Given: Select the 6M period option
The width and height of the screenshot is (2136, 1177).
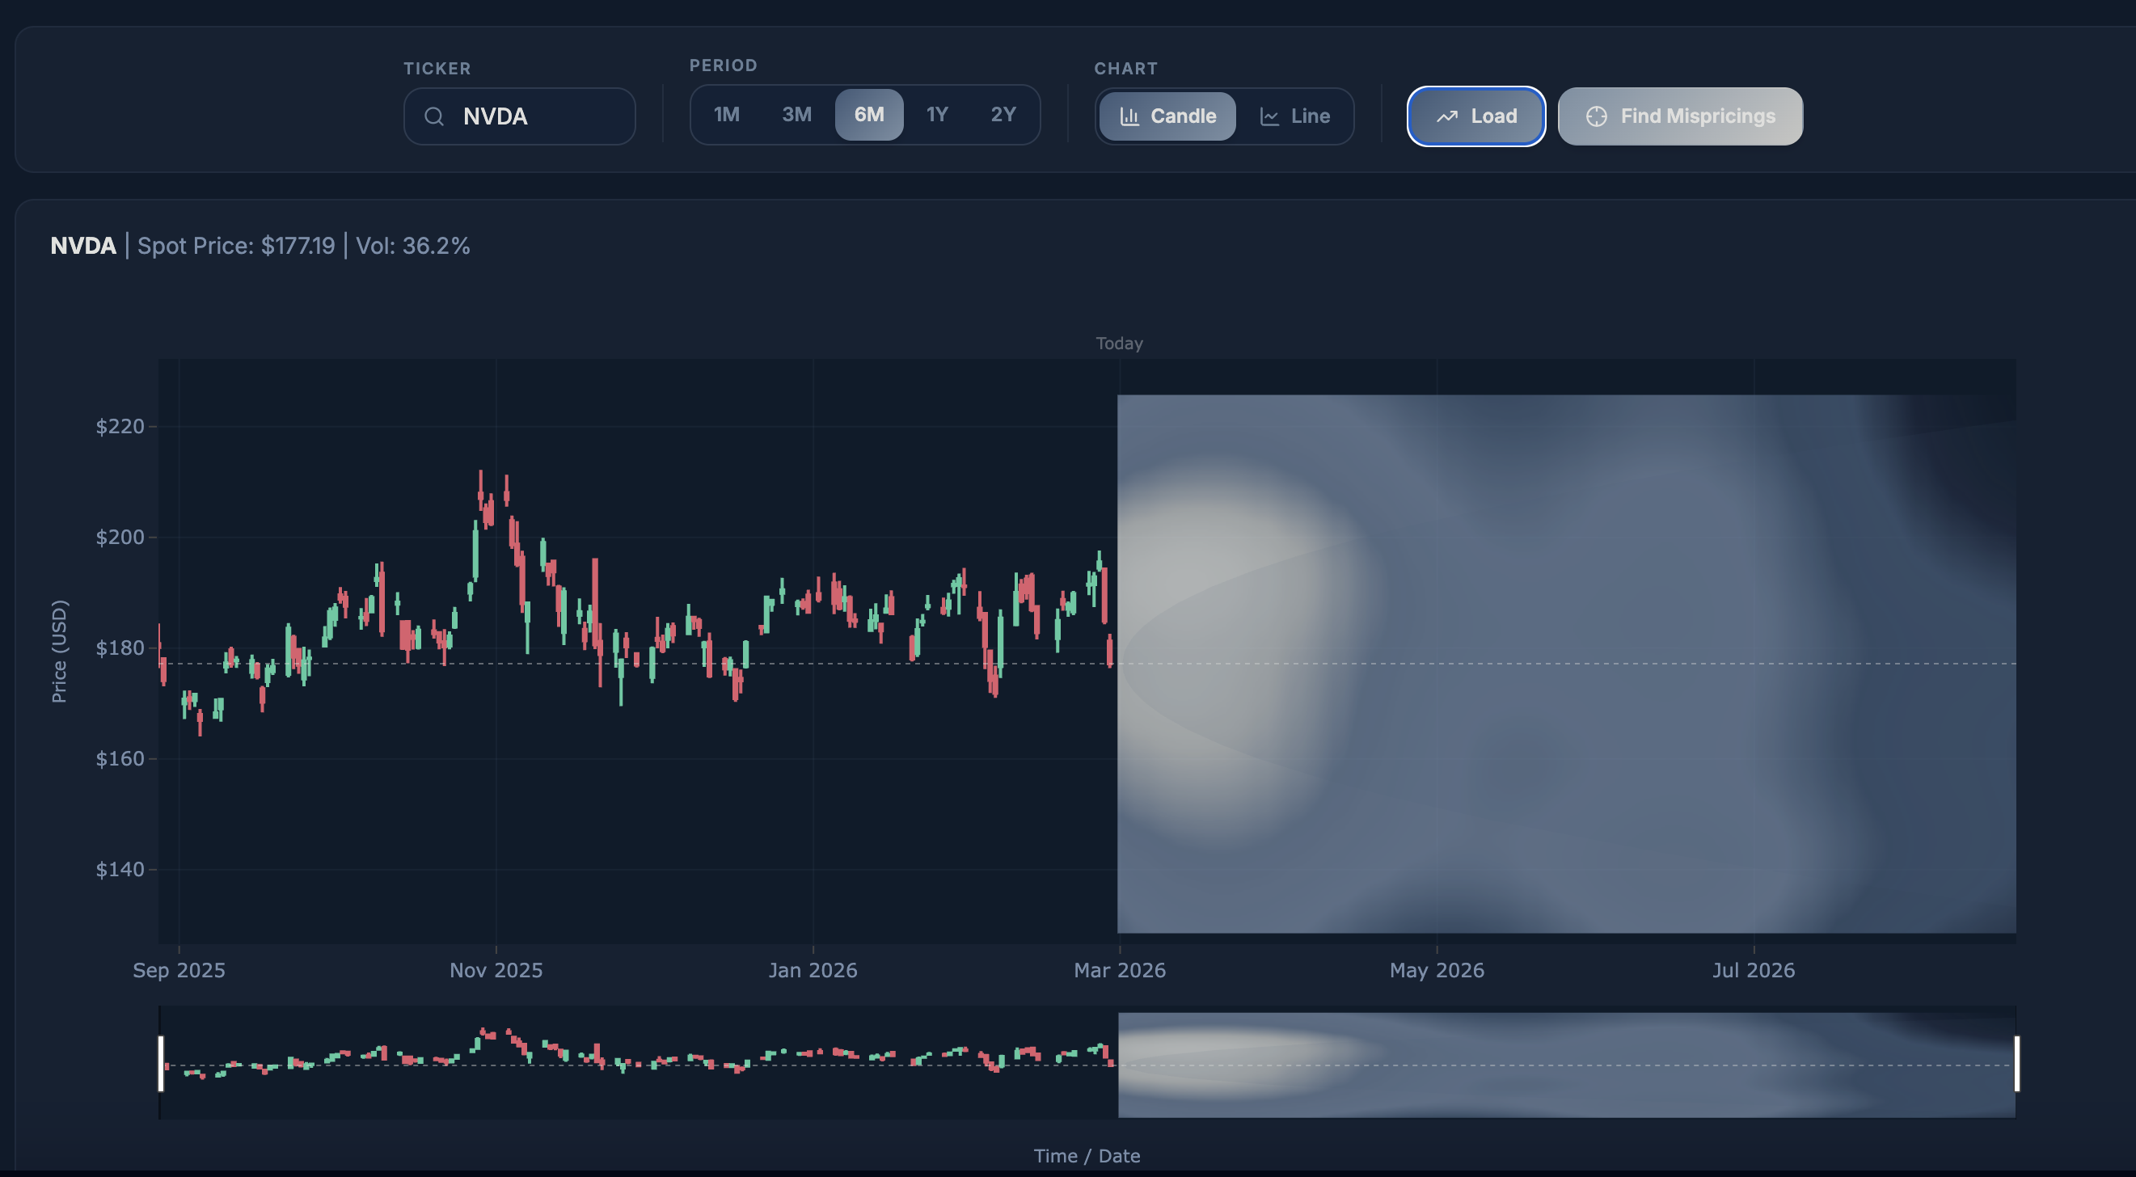Looking at the screenshot, I should [868, 114].
